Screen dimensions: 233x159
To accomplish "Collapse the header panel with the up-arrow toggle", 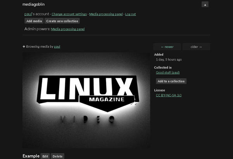I will [x=205, y=4].
